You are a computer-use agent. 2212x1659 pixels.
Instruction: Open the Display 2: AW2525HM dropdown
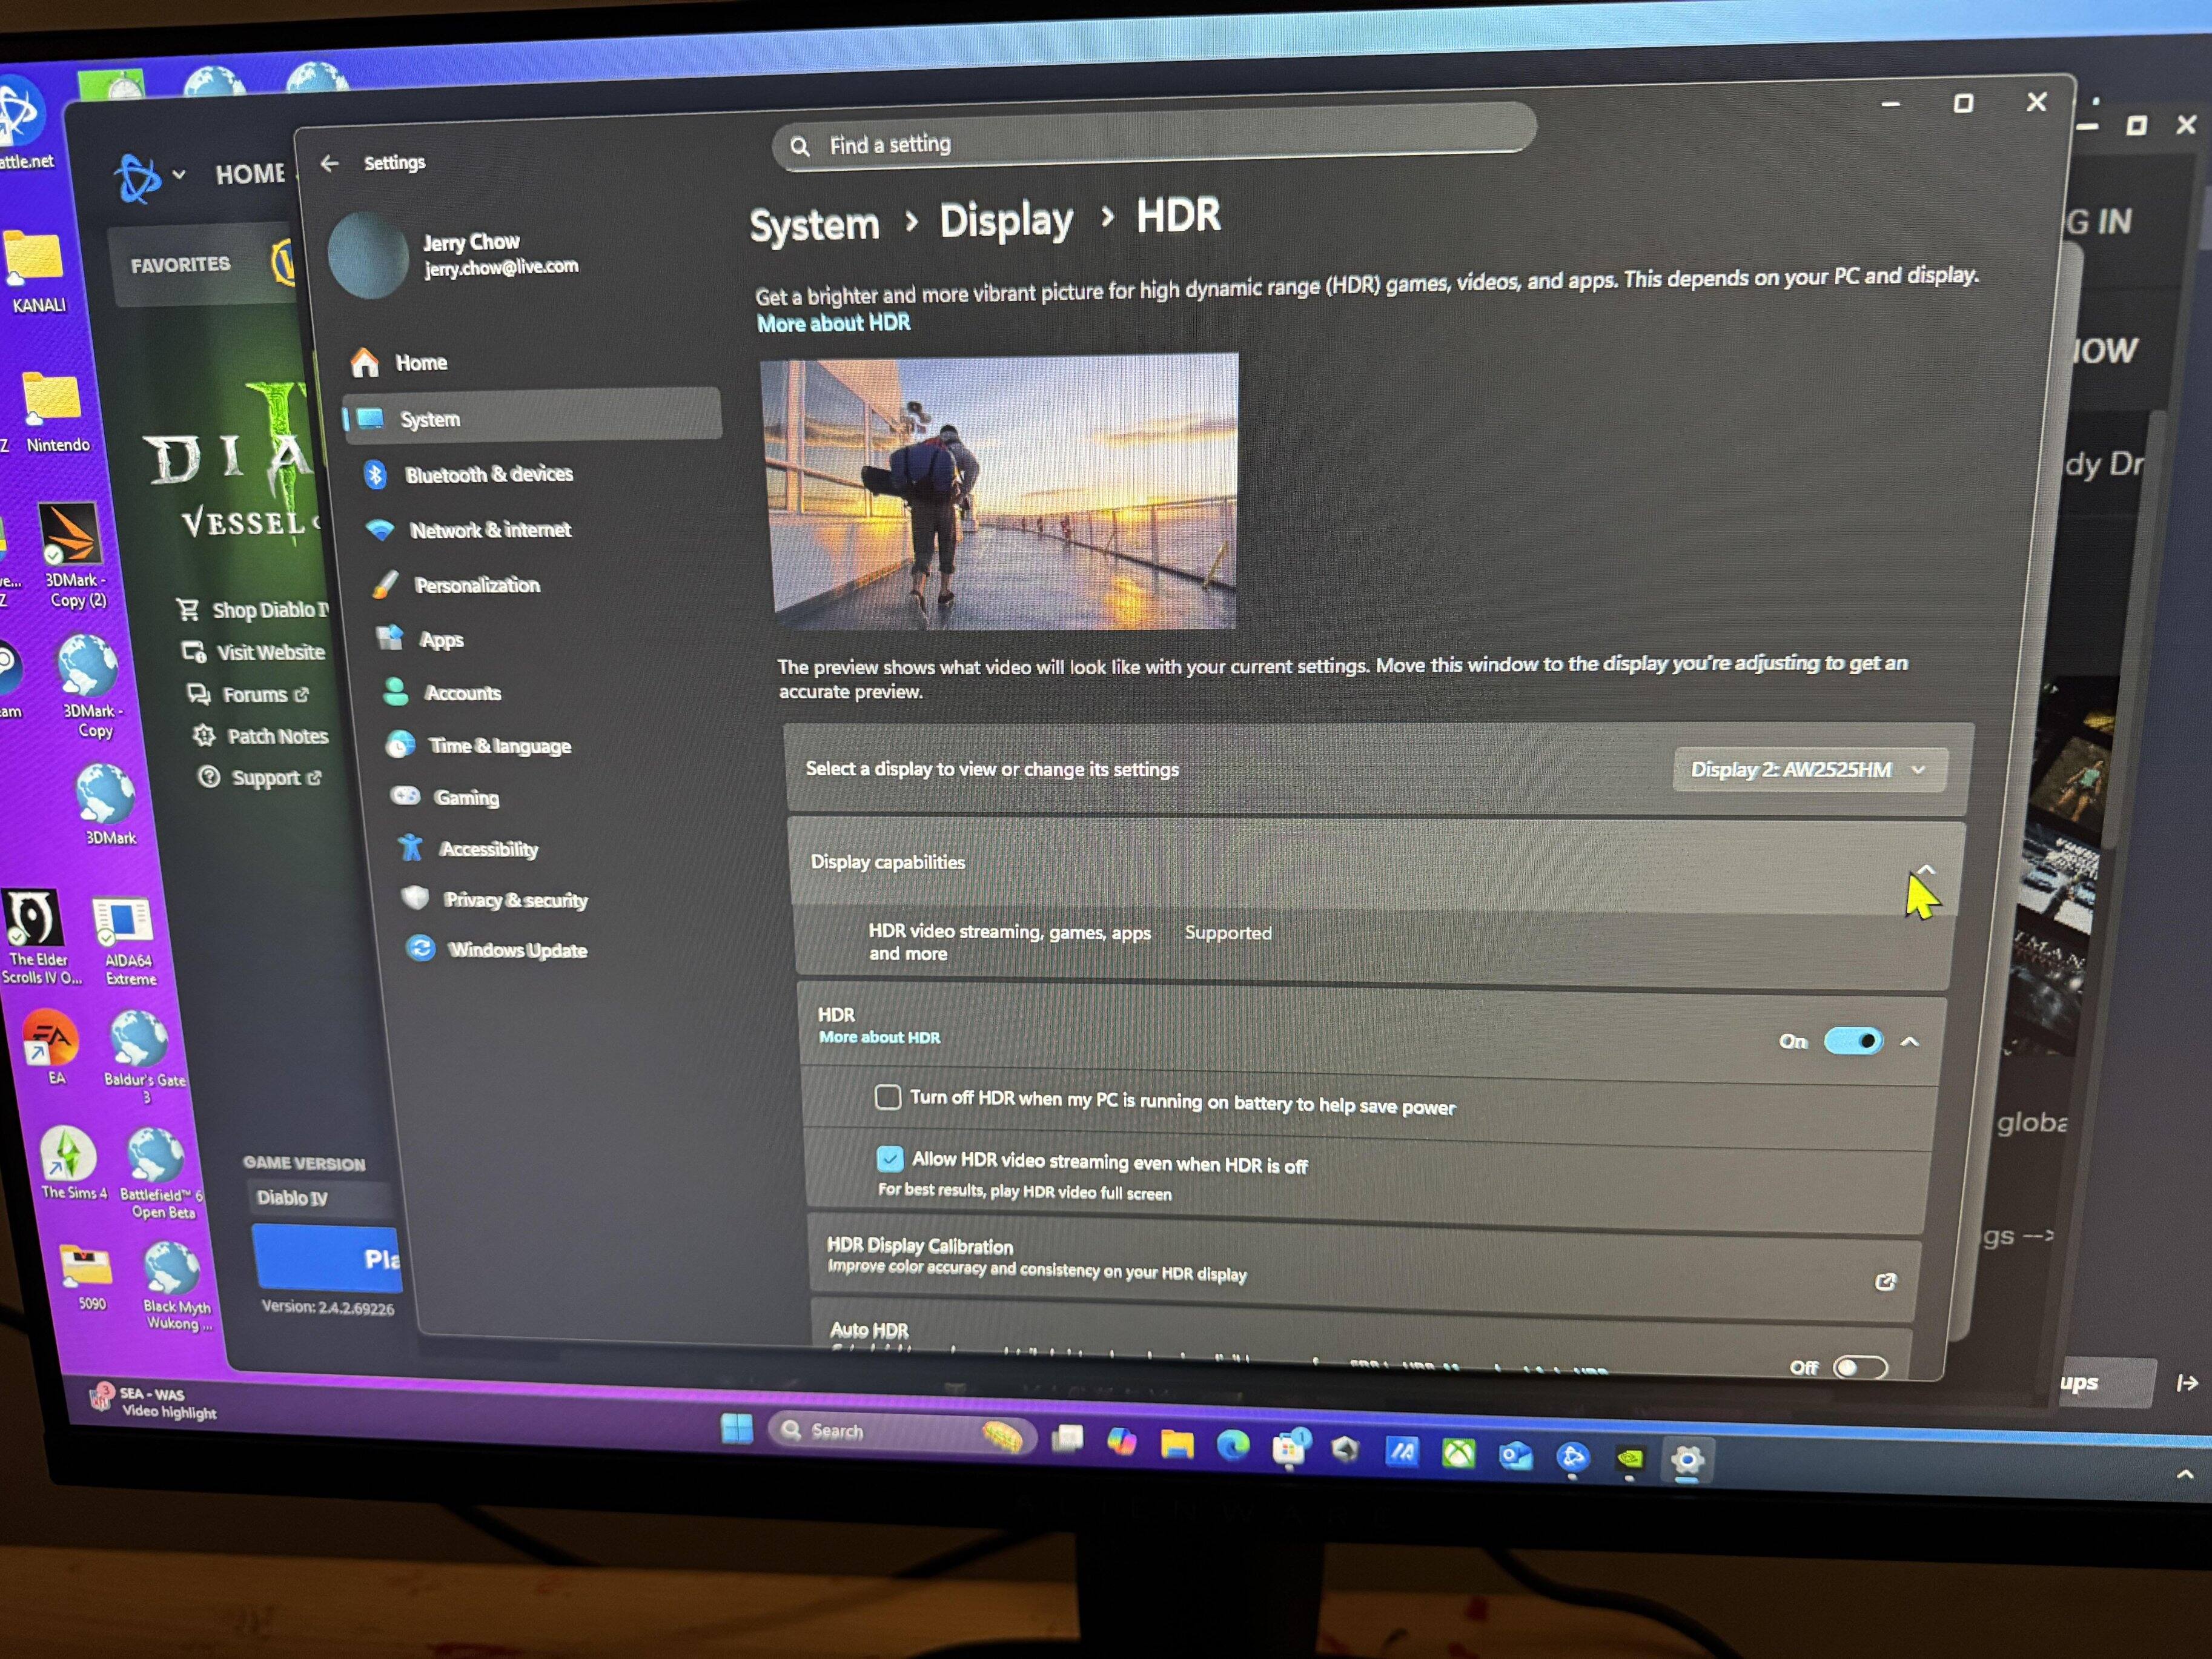click(1808, 770)
